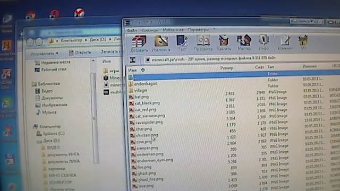Open the Параметры menu in WinRAR

(x=198, y=30)
